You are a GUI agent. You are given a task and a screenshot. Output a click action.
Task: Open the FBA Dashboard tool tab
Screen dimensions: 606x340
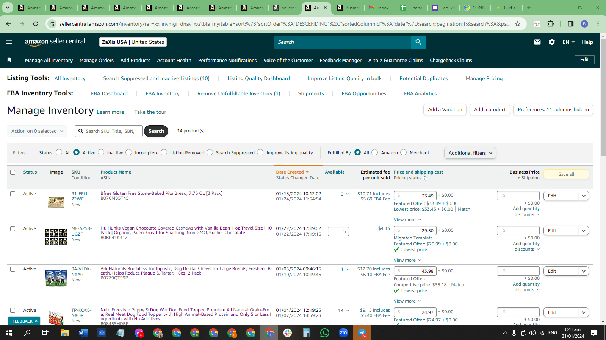click(x=109, y=93)
